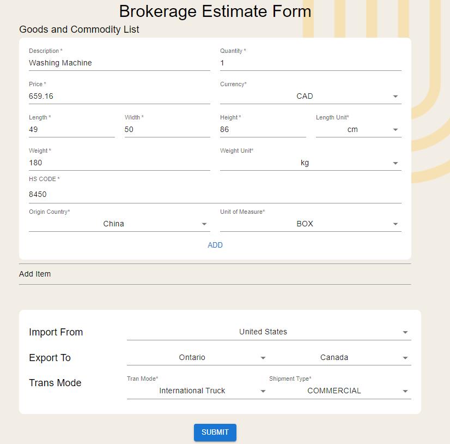Screen dimensions: 450x444
Task: Select Import From United States dropdown
Action: pos(269,332)
